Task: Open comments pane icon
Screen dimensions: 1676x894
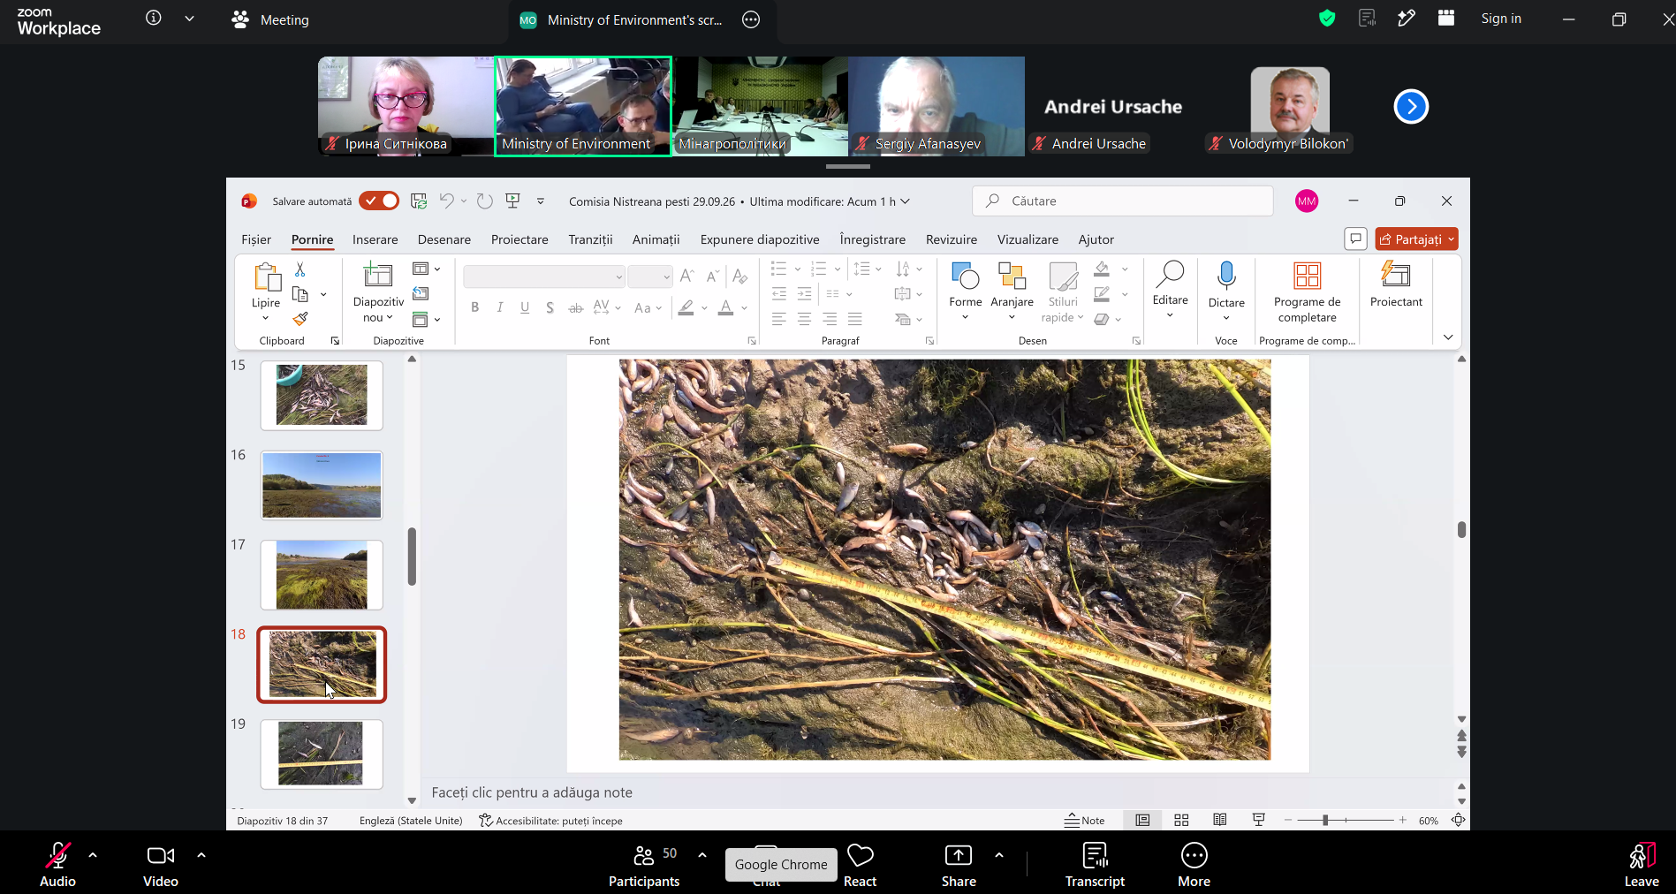Action: pos(1355,239)
